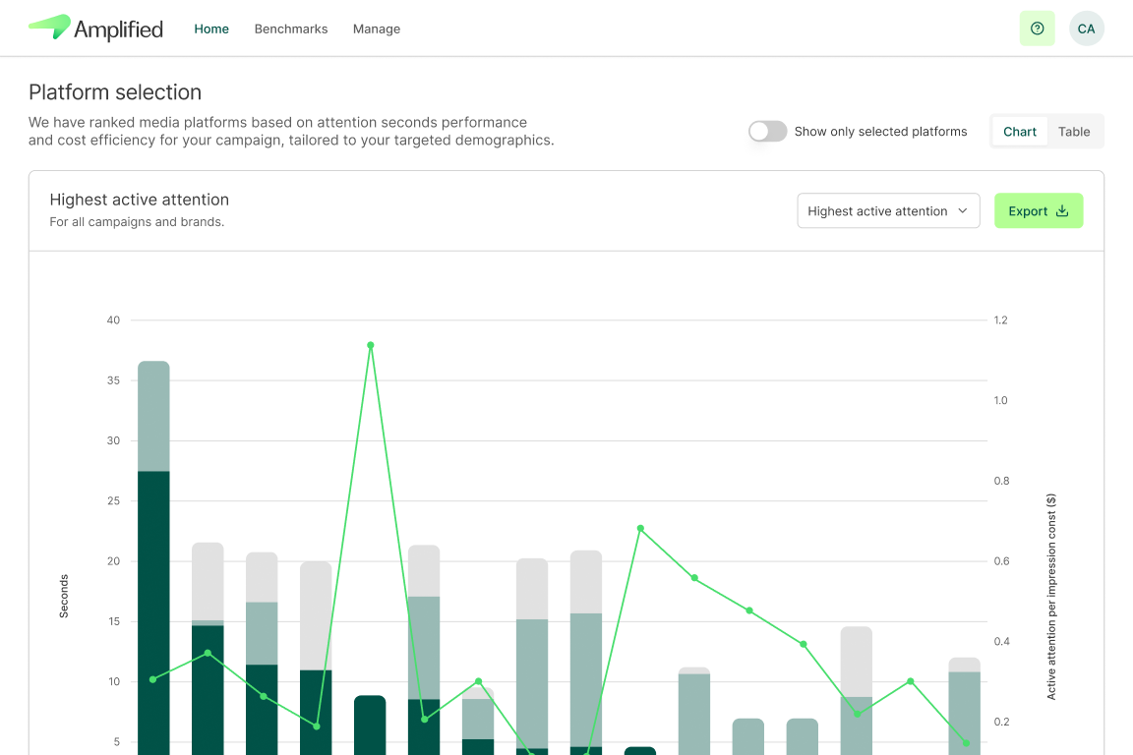Go to the Home menu item
The width and height of the screenshot is (1133, 755).
click(211, 29)
